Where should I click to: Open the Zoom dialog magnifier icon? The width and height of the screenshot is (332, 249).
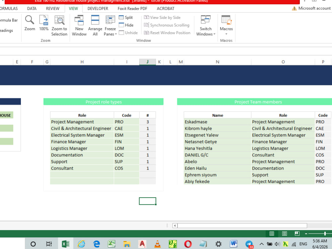point(30,20)
